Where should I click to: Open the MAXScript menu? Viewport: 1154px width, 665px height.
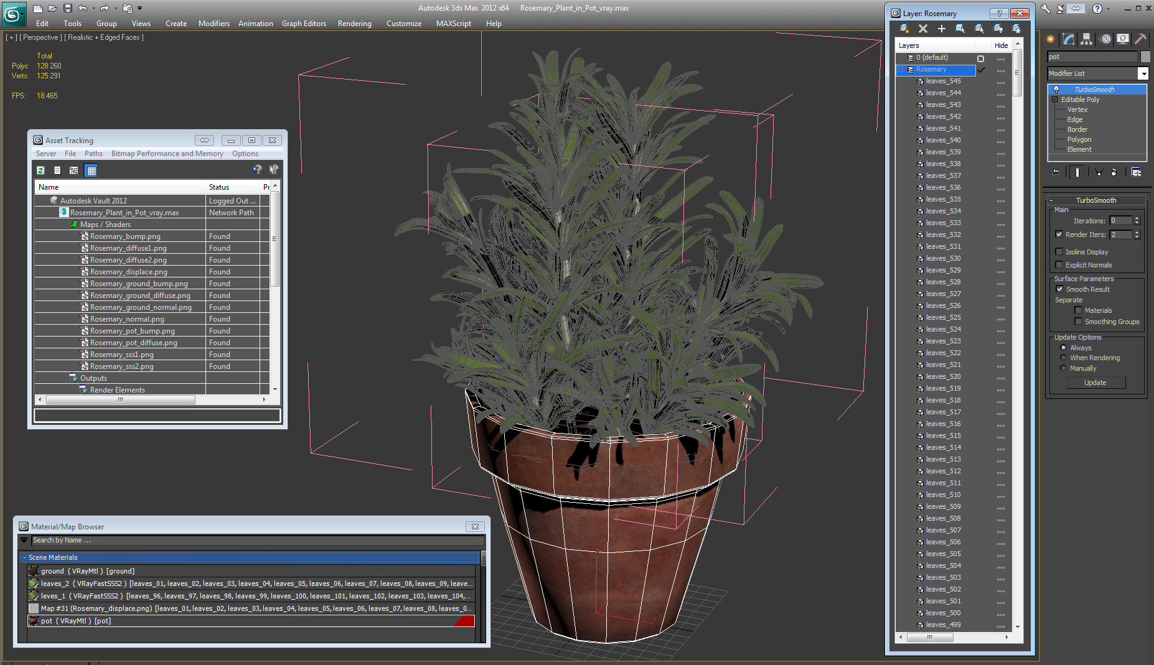click(453, 24)
